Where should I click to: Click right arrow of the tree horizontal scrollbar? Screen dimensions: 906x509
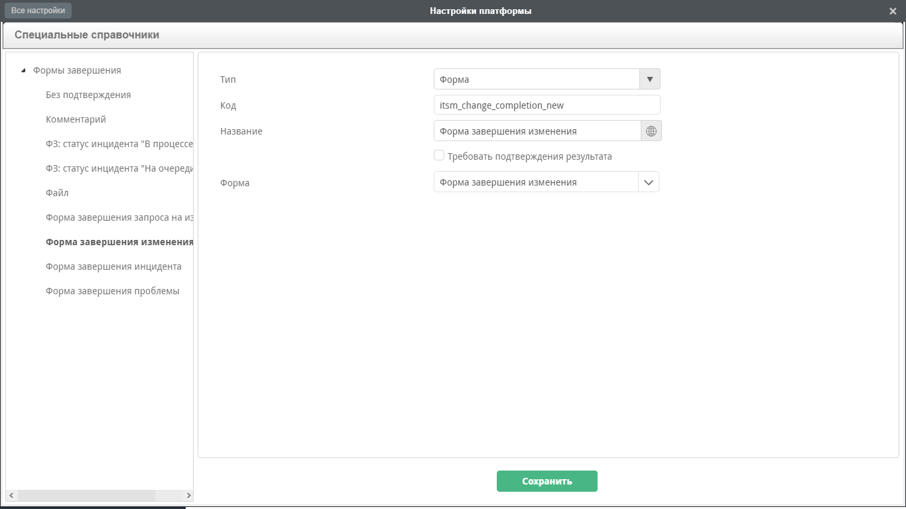pyautogui.click(x=188, y=496)
